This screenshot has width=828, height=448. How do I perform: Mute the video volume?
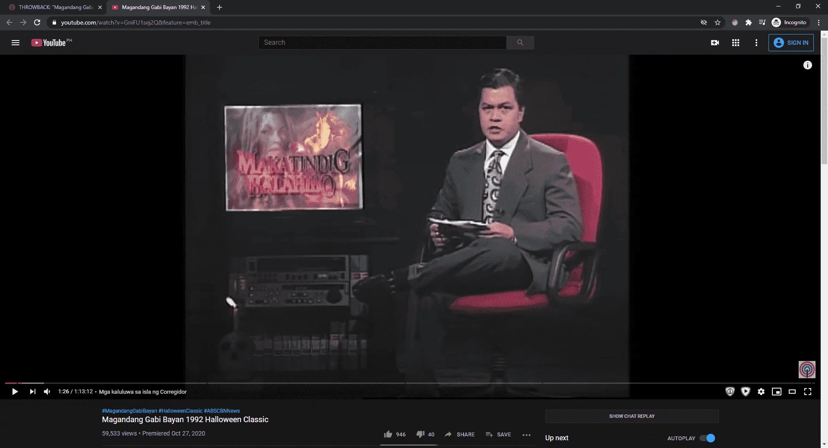[47, 392]
